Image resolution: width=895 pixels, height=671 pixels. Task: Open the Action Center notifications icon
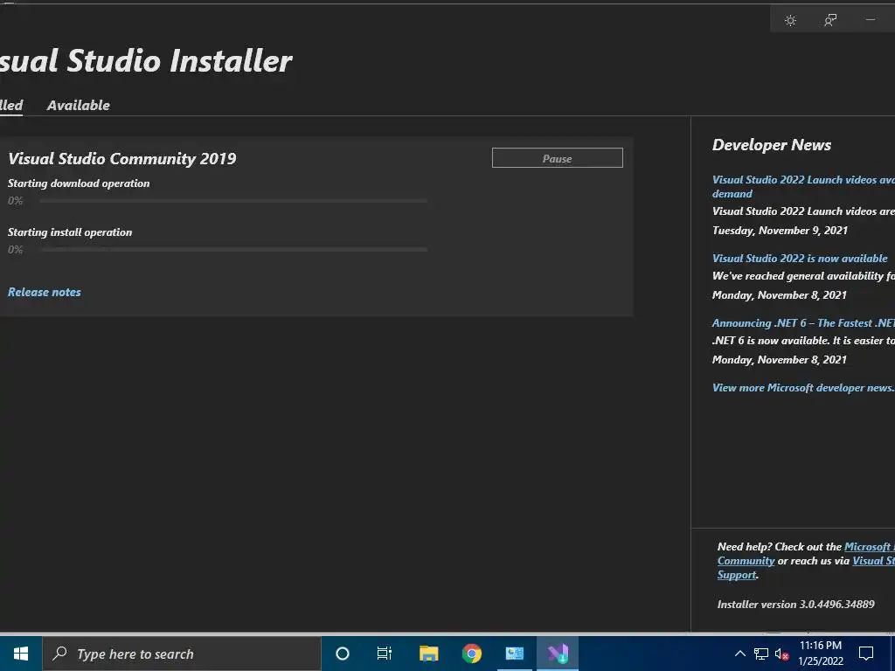866,654
